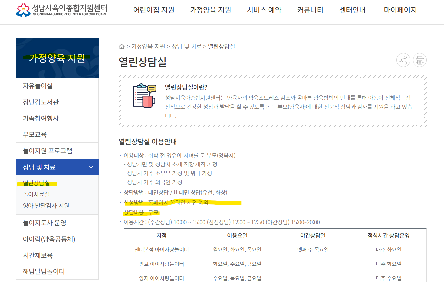Open the 커뮤니티 top menu
444x282 pixels.
(310, 10)
